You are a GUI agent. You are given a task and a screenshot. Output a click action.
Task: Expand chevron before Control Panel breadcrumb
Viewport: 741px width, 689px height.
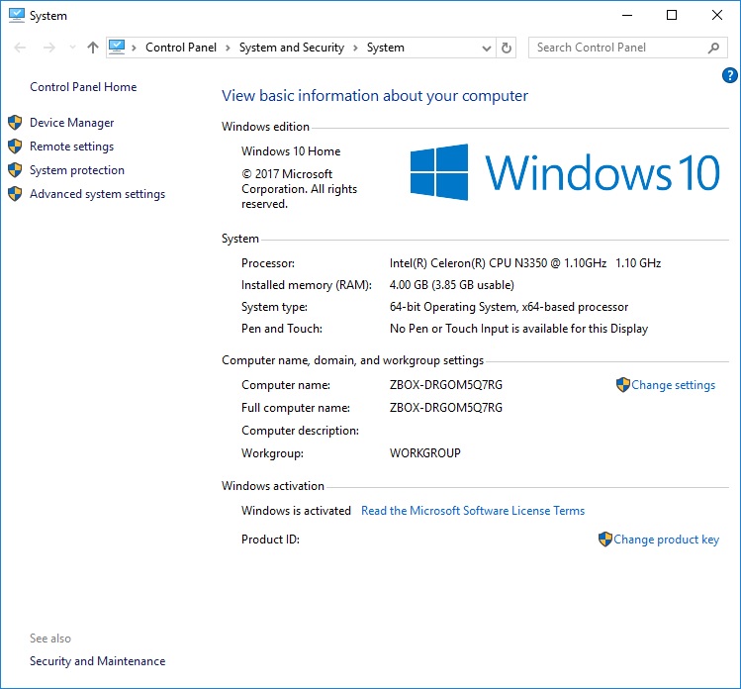(x=135, y=48)
